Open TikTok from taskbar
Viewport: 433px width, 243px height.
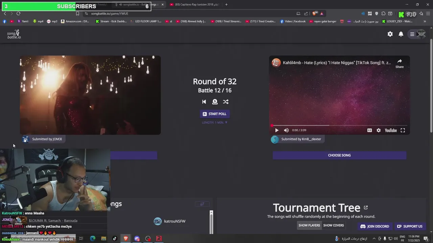115,239
